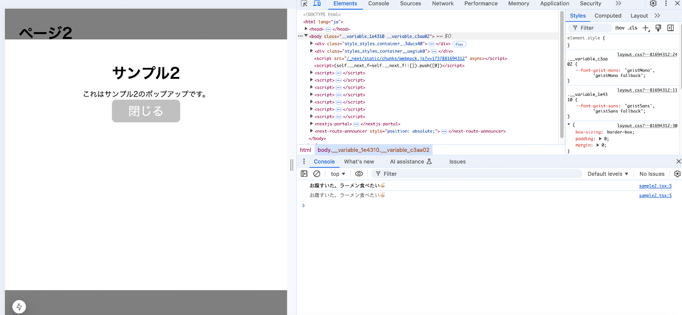Expand the margin shorthand triangle
This screenshot has width=682, height=315.
pyautogui.click(x=597, y=145)
